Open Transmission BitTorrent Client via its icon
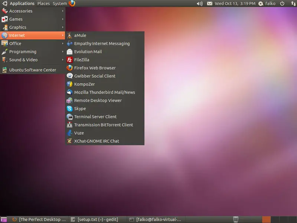Viewport: 297px width, 223px height. click(69, 125)
